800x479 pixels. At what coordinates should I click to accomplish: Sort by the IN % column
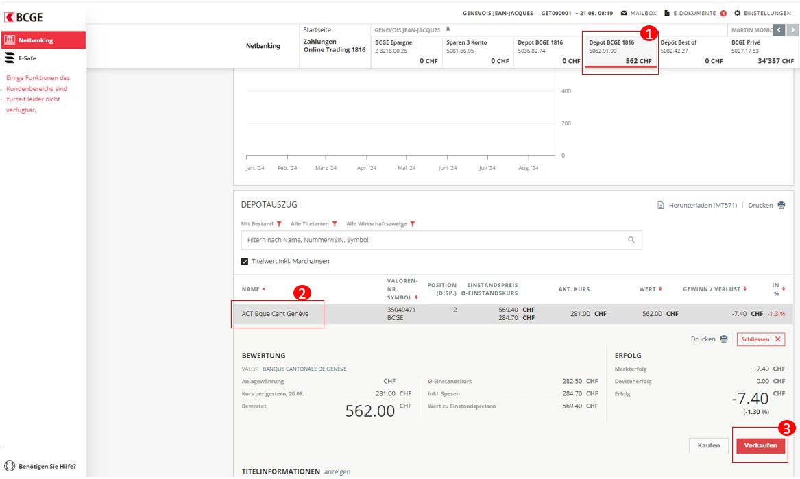click(778, 289)
